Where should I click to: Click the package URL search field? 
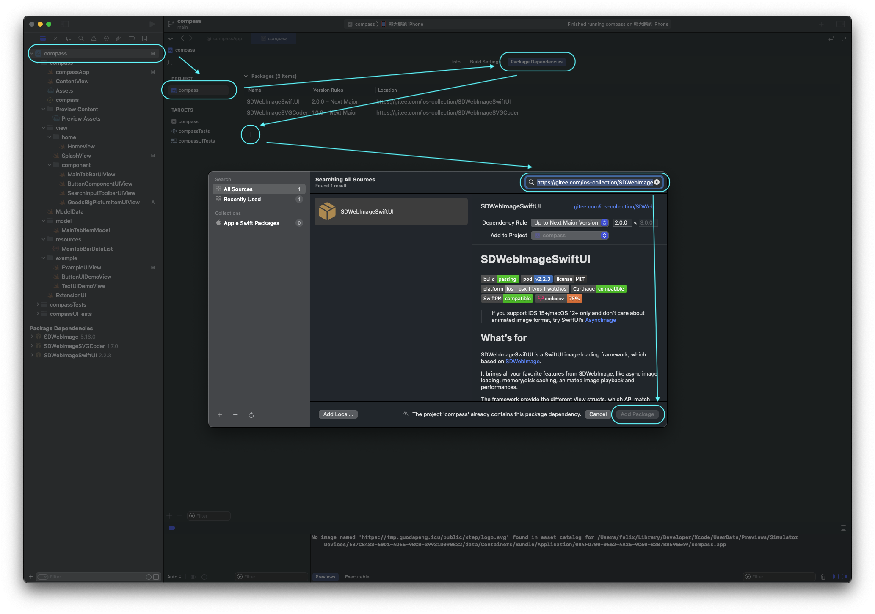coord(594,182)
